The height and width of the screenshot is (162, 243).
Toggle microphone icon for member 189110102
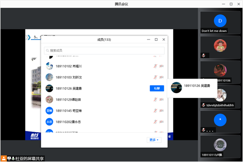tap(155, 66)
